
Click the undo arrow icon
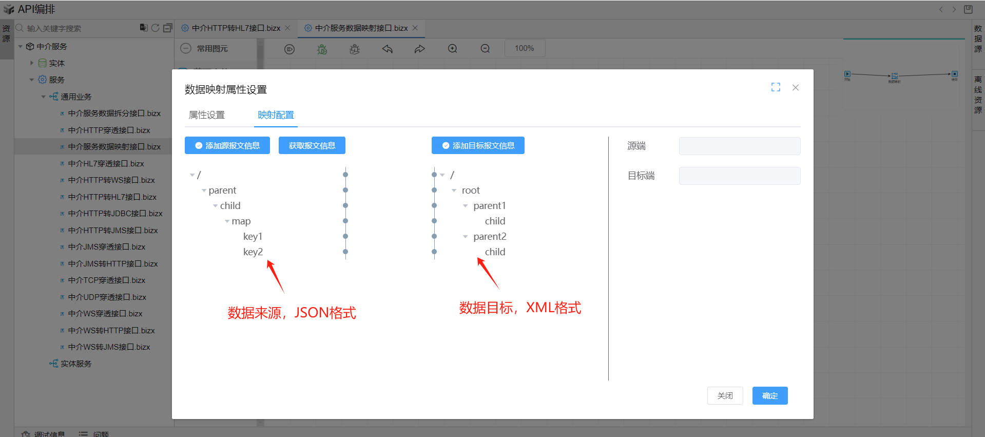click(x=388, y=49)
